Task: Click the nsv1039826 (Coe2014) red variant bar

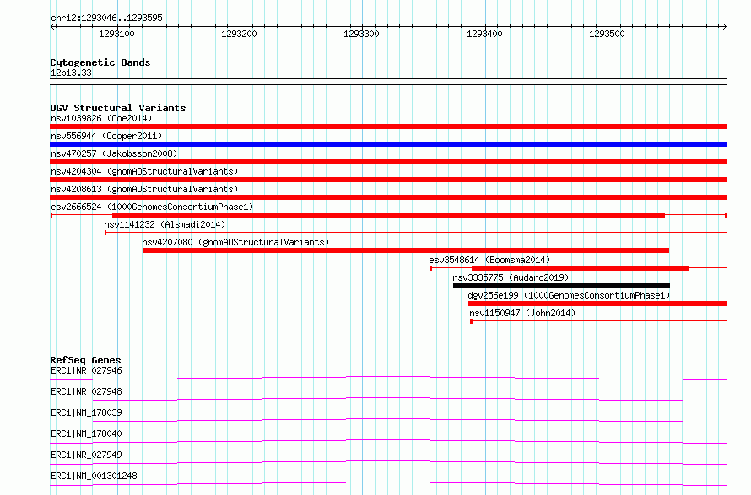Action: click(x=388, y=126)
